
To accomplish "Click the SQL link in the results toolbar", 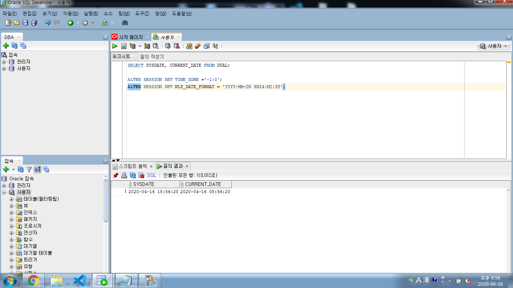I will (x=152, y=175).
